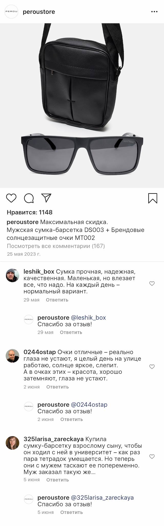This screenshot has width=164, height=526.
Task: Open 0244ostap profile avatar
Action: 13,356
